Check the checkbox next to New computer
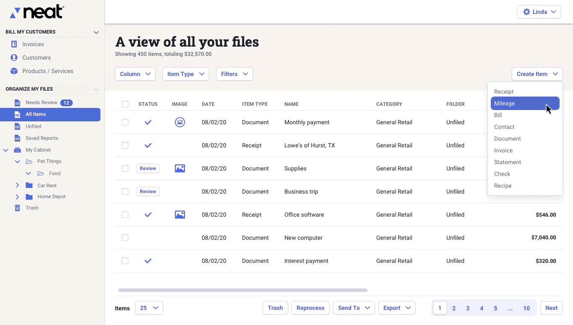Viewport: 573px width, 325px height. click(125, 238)
